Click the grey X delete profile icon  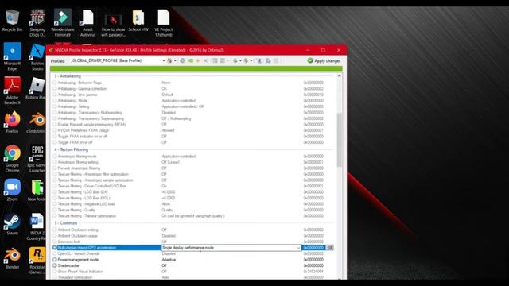(x=205, y=60)
